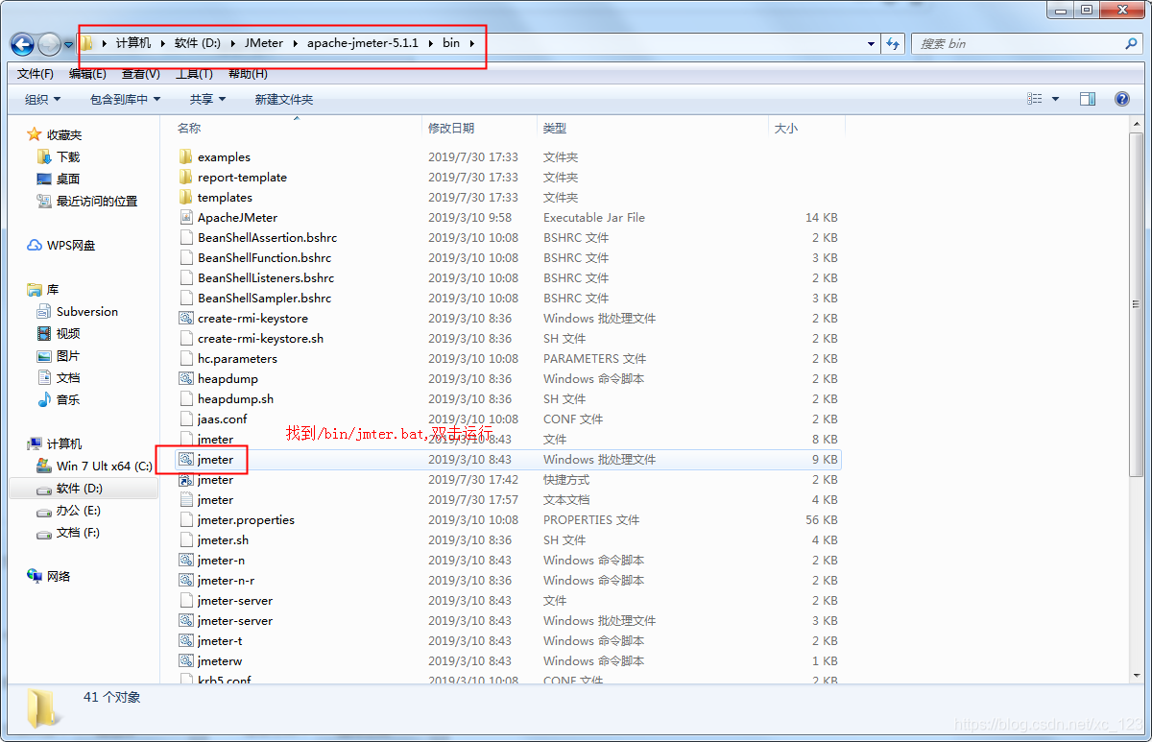The width and height of the screenshot is (1152, 742).
Task: Select the 办公 (E:) drive
Action: pyautogui.click(x=78, y=511)
